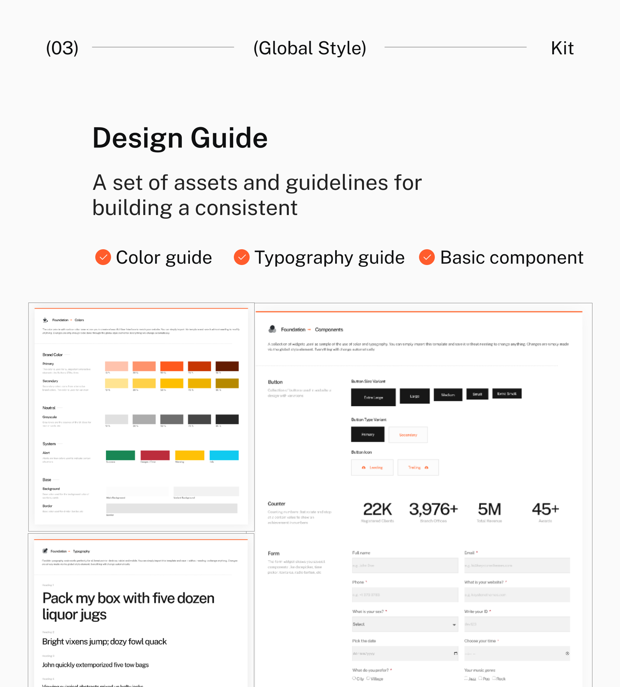Click the Colors breadcrumb label

click(80, 320)
